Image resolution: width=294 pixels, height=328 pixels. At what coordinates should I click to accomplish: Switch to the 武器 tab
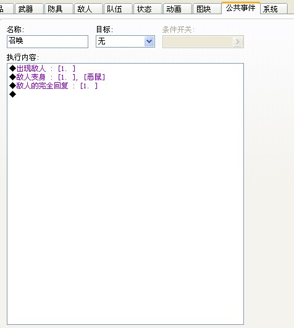pyautogui.click(x=29, y=9)
